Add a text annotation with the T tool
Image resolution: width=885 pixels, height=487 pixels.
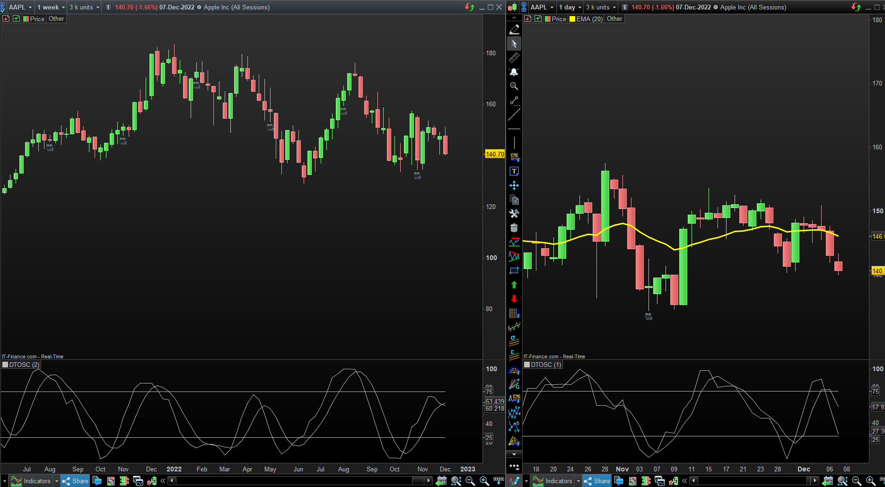[x=514, y=171]
